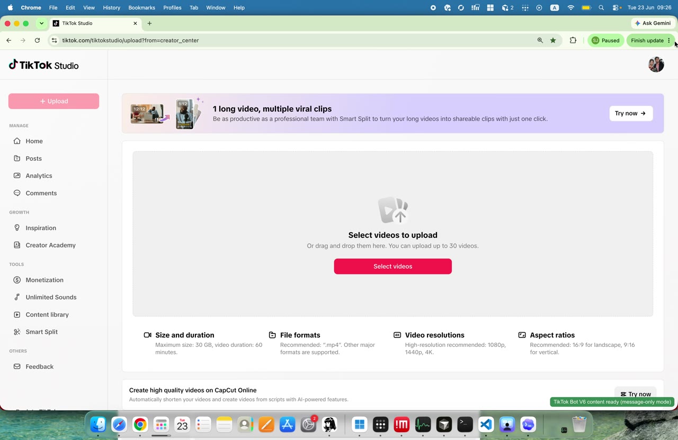The width and height of the screenshot is (678, 440).
Task: Open System Settings from the dock
Action: [308, 424]
